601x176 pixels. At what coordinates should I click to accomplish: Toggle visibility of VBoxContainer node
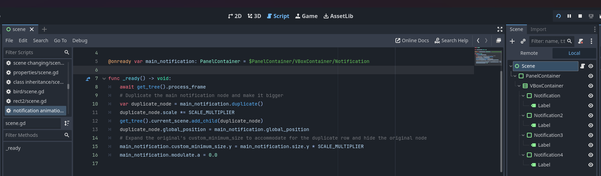[590, 86]
